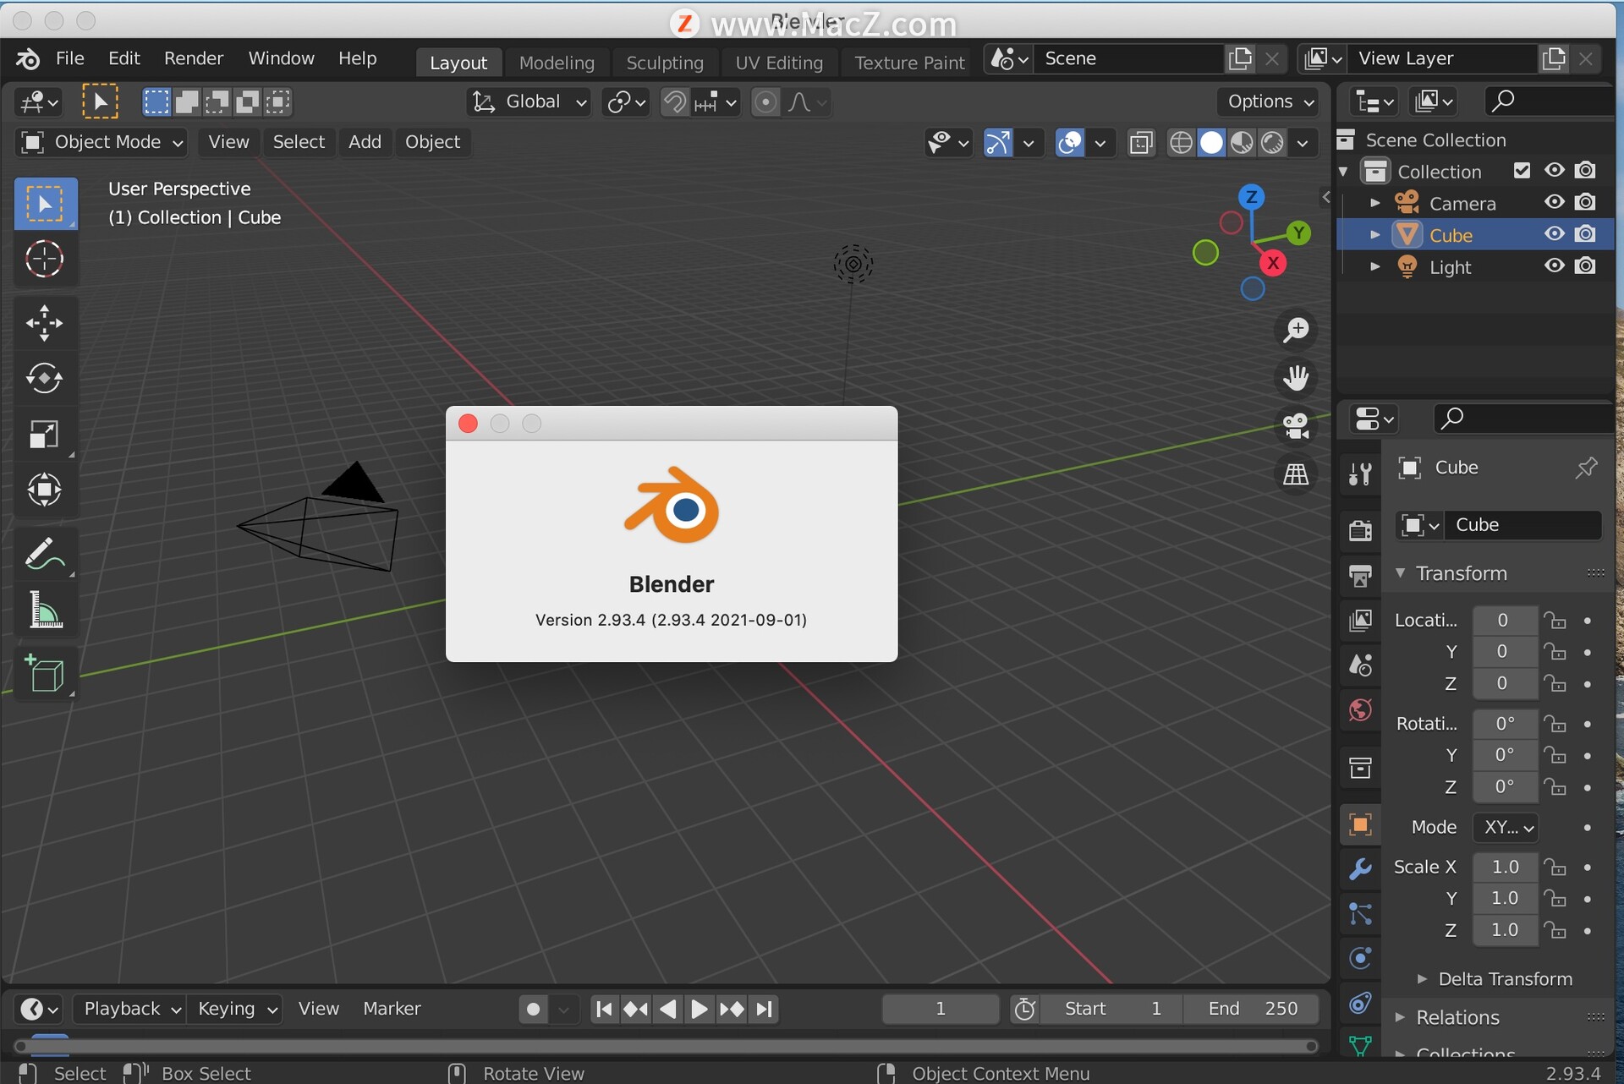Open the Global orientation dropdown
Image resolution: width=1624 pixels, height=1084 pixels.
pos(529,102)
